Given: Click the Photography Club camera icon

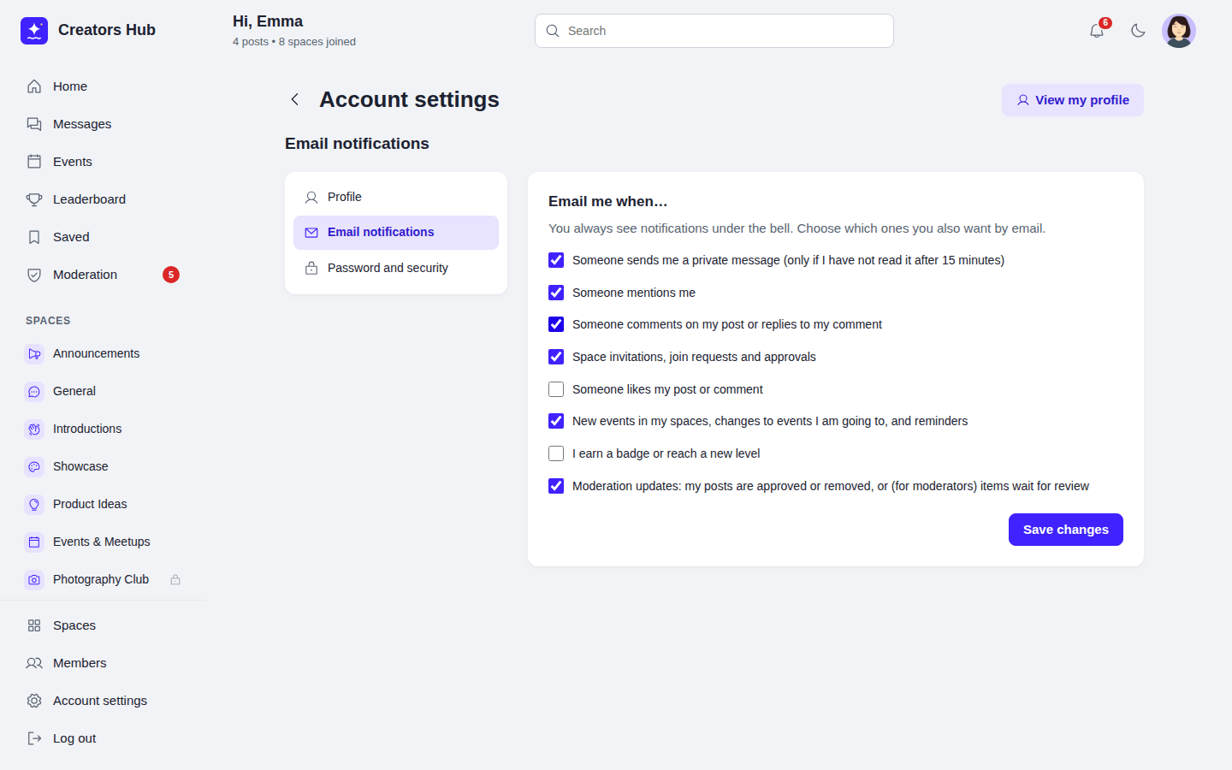Looking at the screenshot, I should point(34,579).
